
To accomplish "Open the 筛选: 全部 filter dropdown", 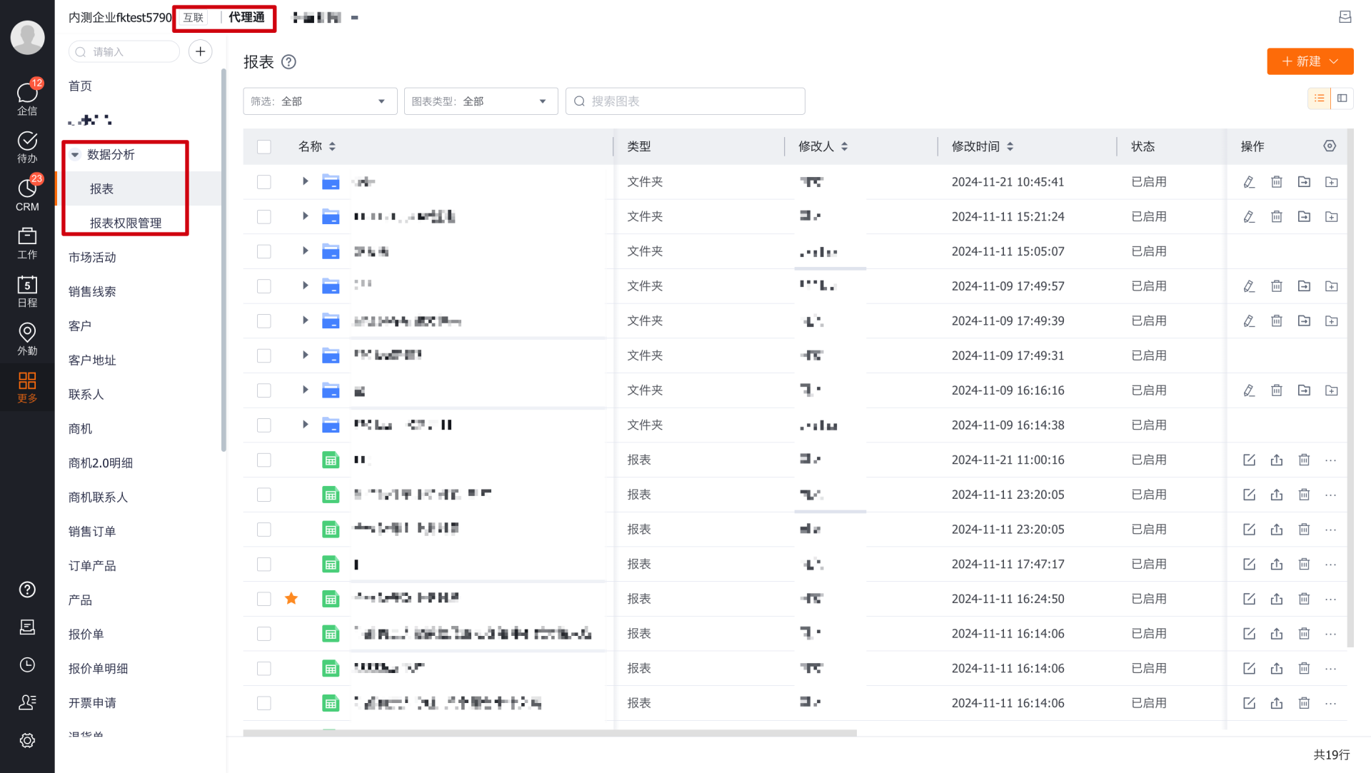I will coord(319,101).
